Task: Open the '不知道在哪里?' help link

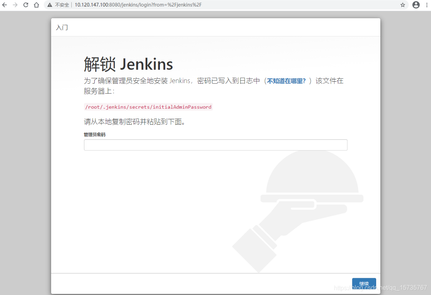Action: pyautogui.click(x=286, y=81)
